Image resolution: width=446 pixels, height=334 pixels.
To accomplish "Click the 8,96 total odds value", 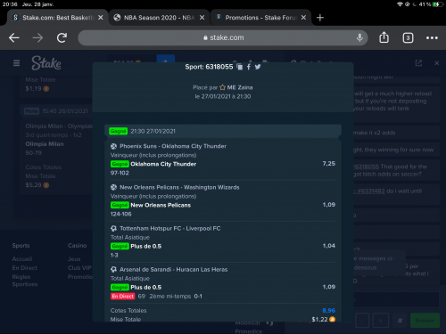I will (x=329, y=311).
